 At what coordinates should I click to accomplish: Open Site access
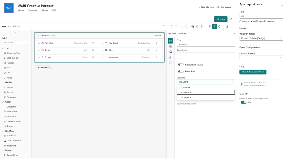coord(224,7)
